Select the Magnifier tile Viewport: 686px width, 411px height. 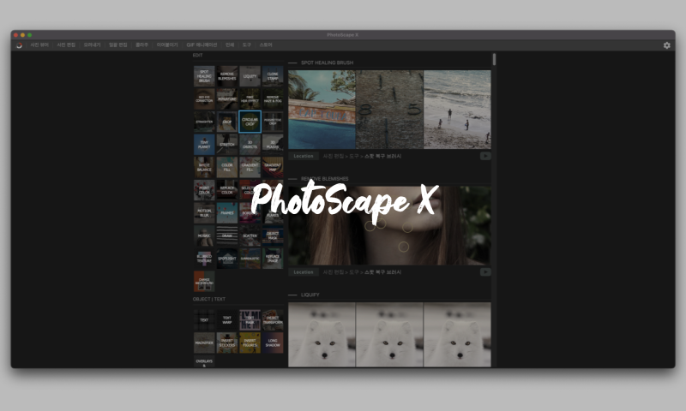pos(204,342)
